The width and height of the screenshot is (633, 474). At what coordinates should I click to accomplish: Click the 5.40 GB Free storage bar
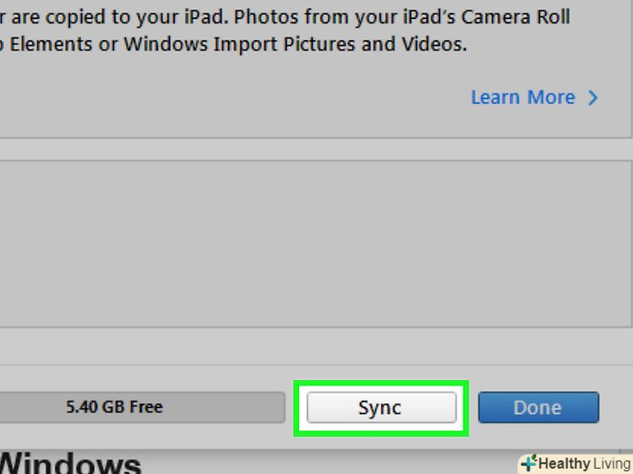pyautogui.click(x=139, y=407)
